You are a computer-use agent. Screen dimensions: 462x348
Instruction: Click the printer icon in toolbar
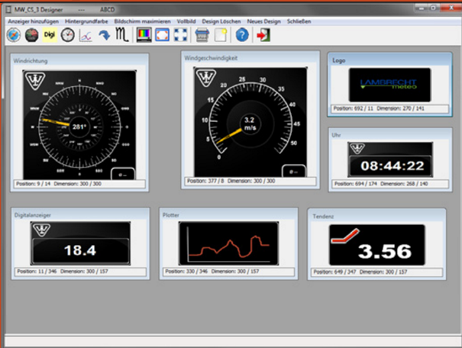202,35
